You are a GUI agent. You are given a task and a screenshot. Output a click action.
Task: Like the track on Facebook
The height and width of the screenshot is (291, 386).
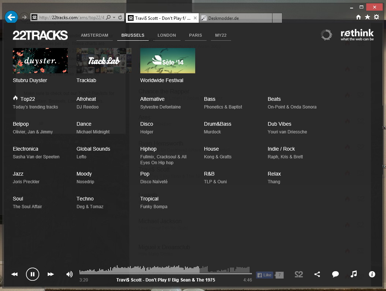(x=265, y=275)
